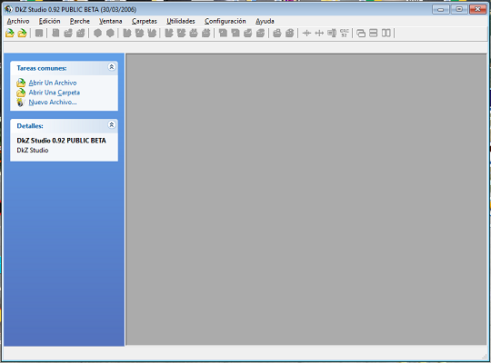Image resolution: width=491 pixels, height=363 pixels.
Task: Click the CRC32 calculator toolbar icon
Action: tap(345, 34)
